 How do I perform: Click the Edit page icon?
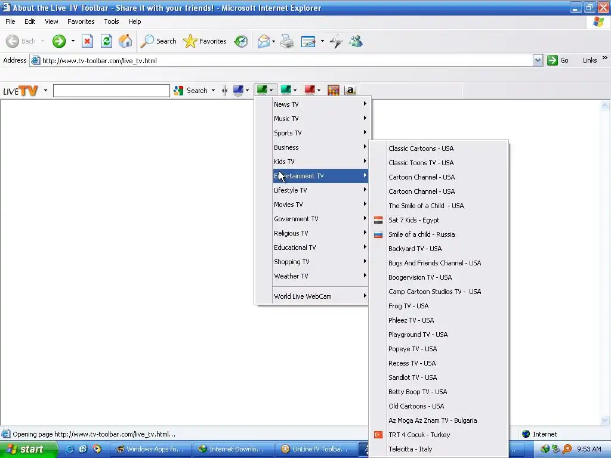[x=308, y=41]
